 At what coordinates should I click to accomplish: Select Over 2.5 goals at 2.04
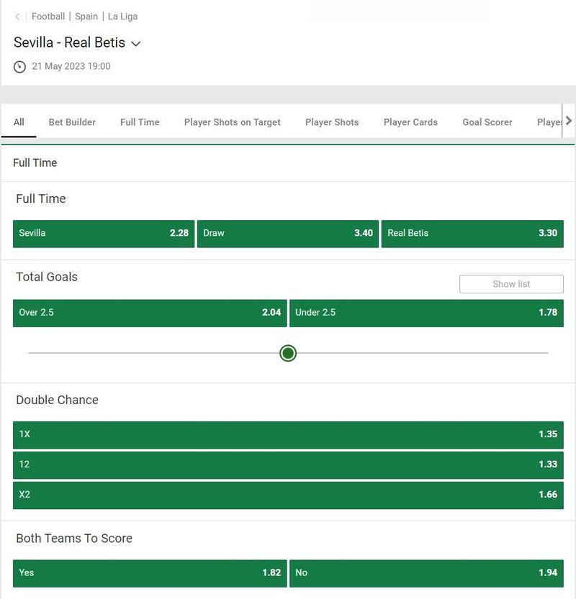150,313
